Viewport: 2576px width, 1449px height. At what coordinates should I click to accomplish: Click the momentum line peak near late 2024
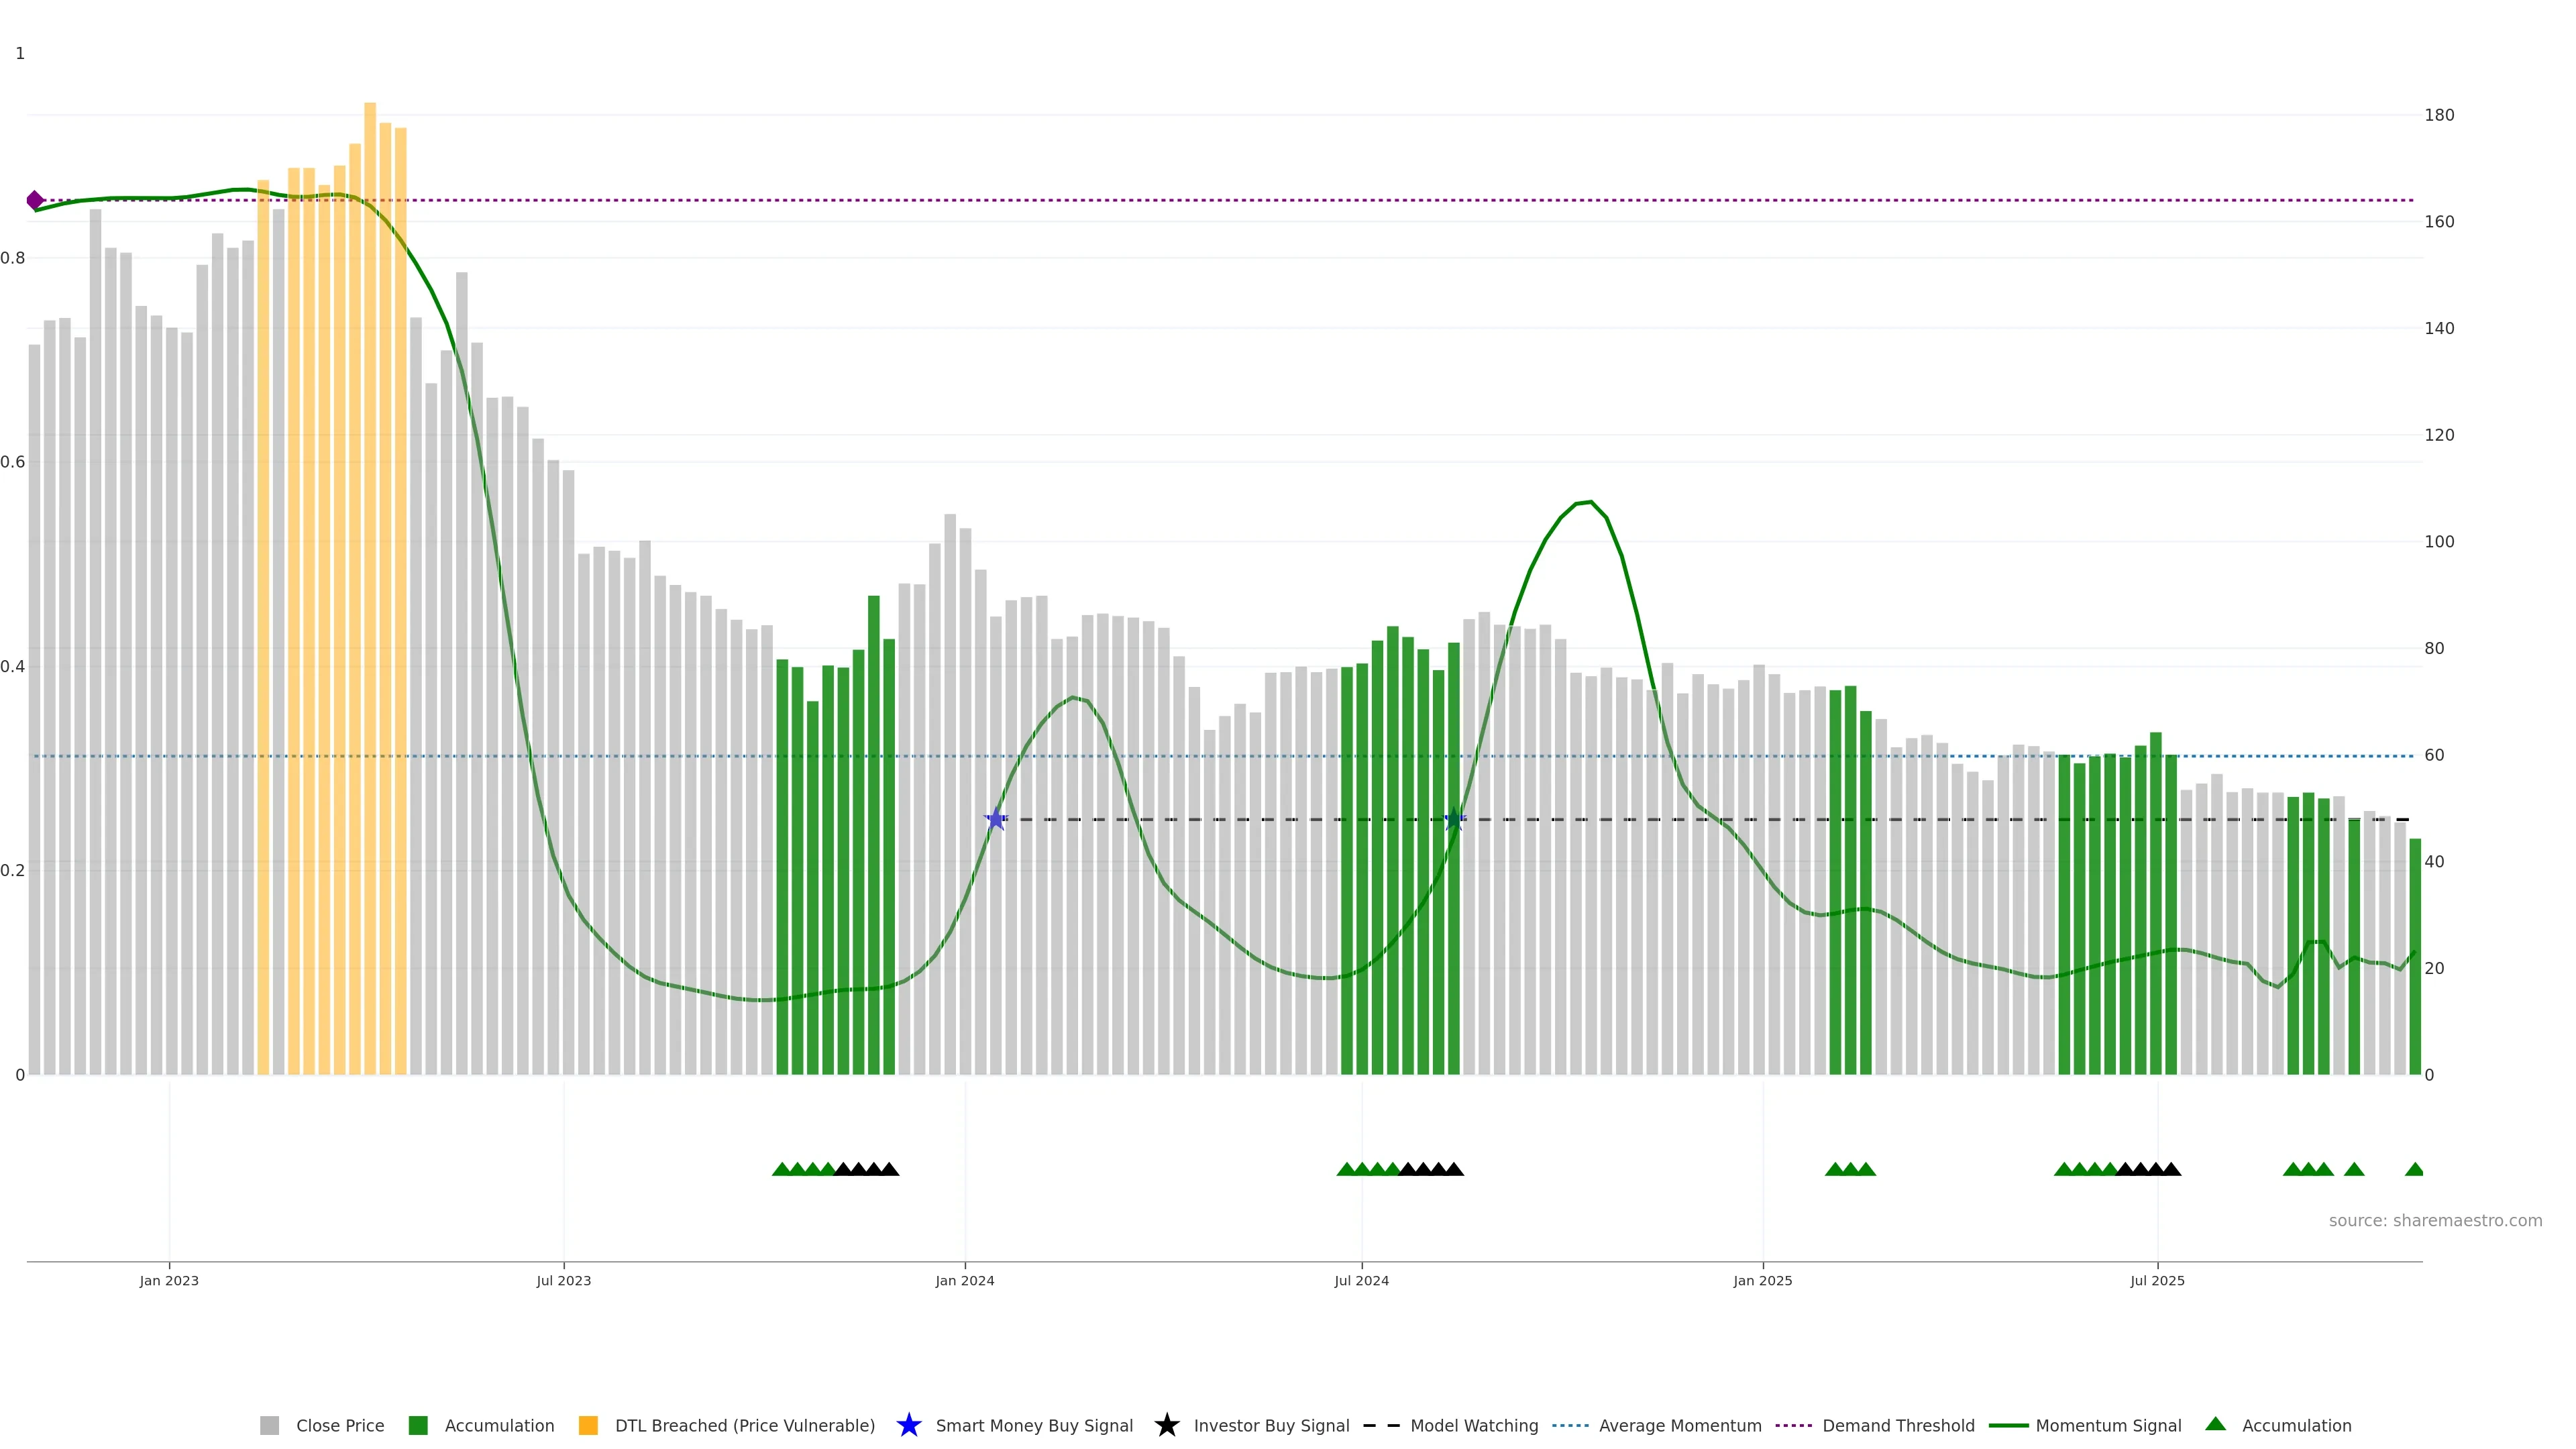[1590, 502]
